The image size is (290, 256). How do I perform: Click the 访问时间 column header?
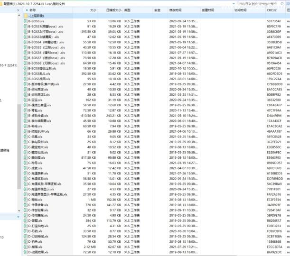coord(241,10)
